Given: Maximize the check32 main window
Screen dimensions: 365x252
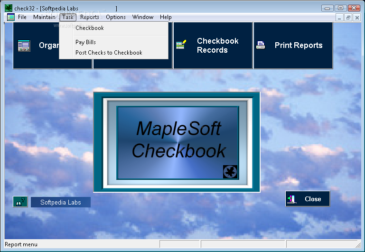Looking at the screenshot, I should coord(340,8).
